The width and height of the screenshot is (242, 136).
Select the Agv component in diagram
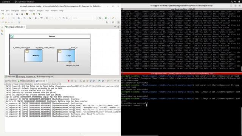point(66,56)
